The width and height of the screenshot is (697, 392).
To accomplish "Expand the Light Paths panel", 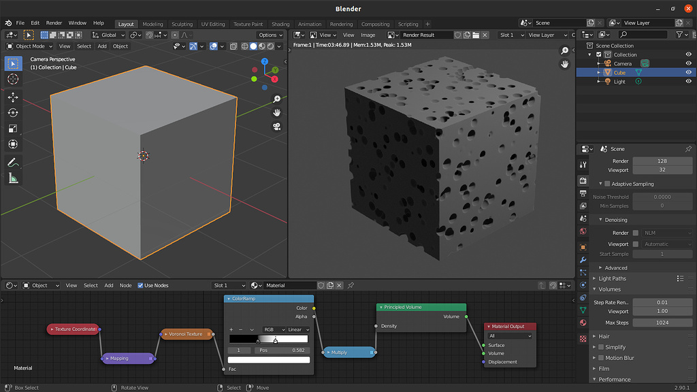I will (612, 278).
